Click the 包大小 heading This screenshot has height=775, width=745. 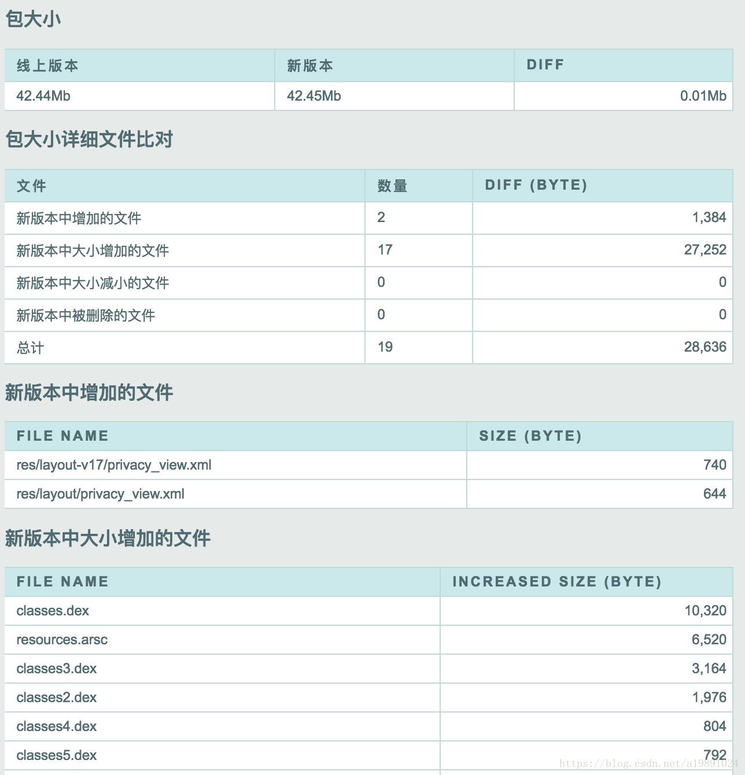pos(33,19)
